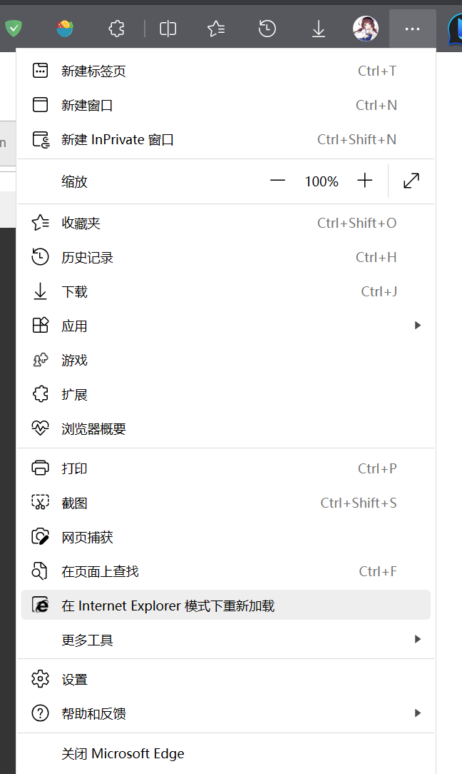Click the green shield extension icon
Screen dimensions: 462x774
[x=14, y=29]
